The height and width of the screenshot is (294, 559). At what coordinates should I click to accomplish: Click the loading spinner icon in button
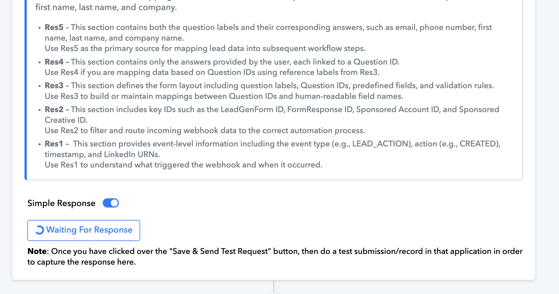[x=39, y=230]
